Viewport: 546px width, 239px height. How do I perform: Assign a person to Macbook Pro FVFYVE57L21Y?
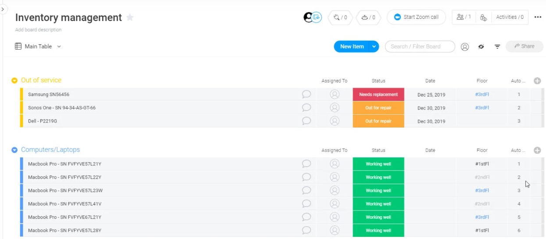coord(335,164)
